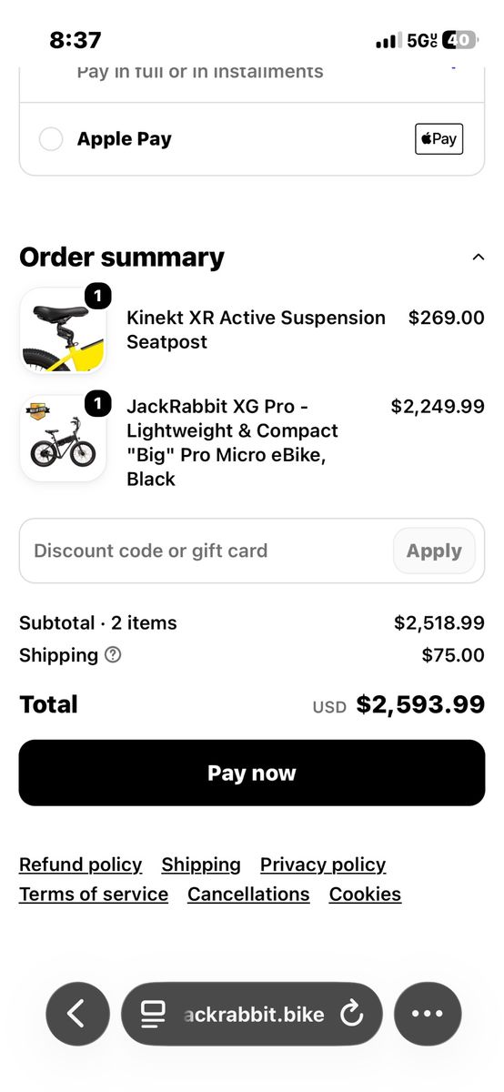
Task: Open the Refund policy link
Action: click(80, 864)
